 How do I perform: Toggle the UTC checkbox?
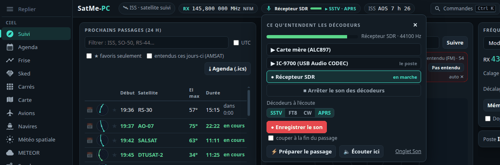pyautogui.click(x=236, y=42)
